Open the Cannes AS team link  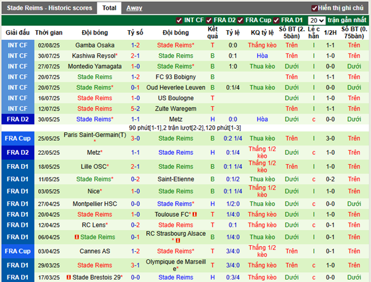(95, 251)
